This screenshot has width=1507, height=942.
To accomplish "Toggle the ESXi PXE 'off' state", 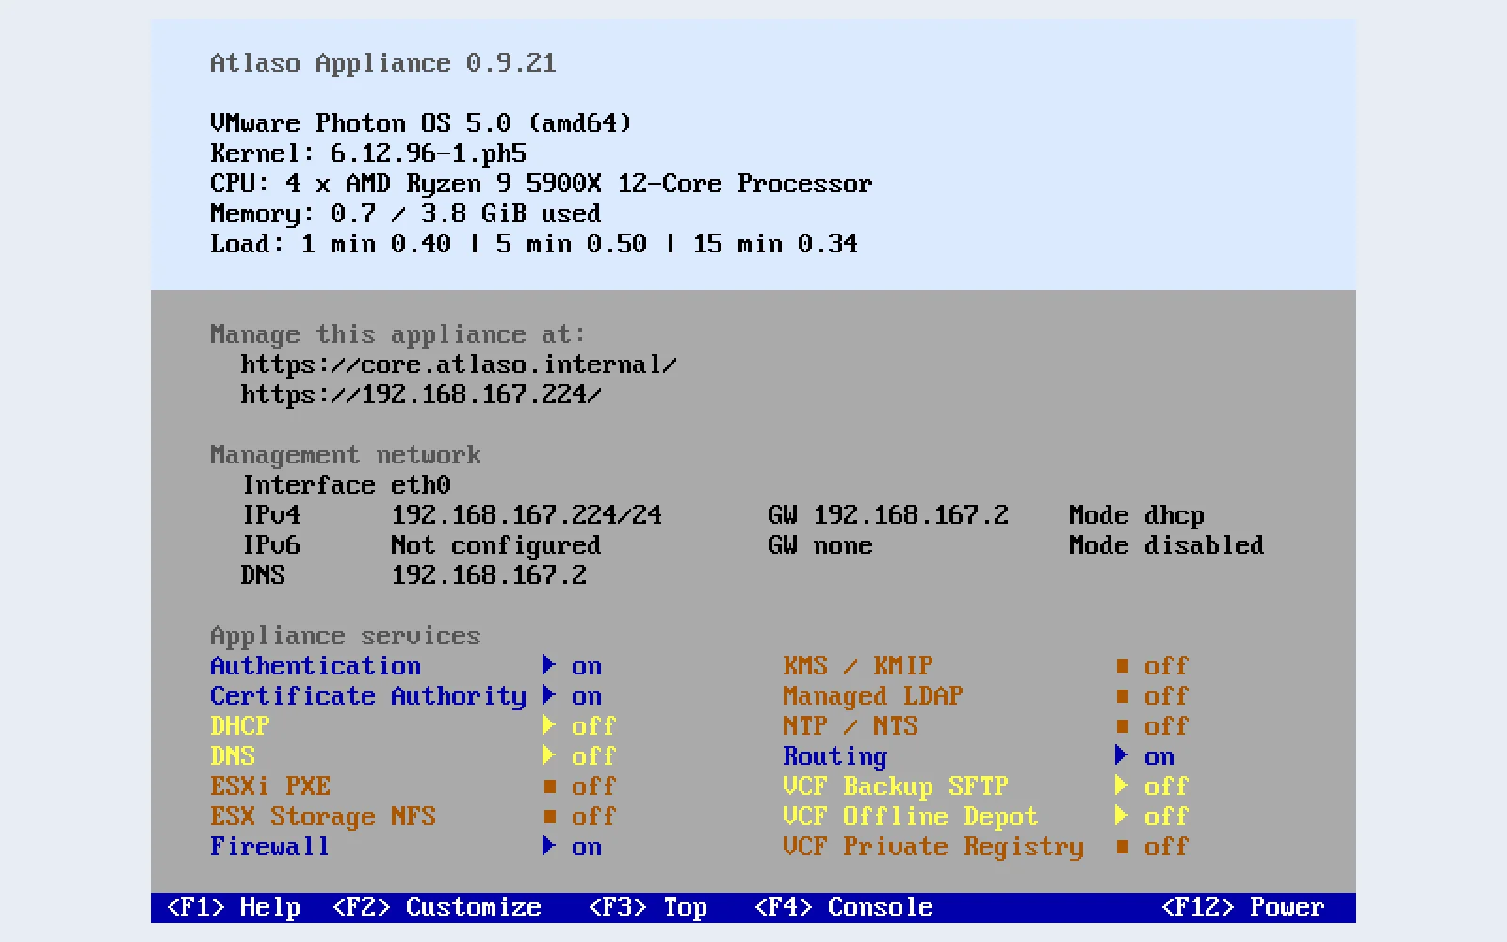I will click(594, 786).
